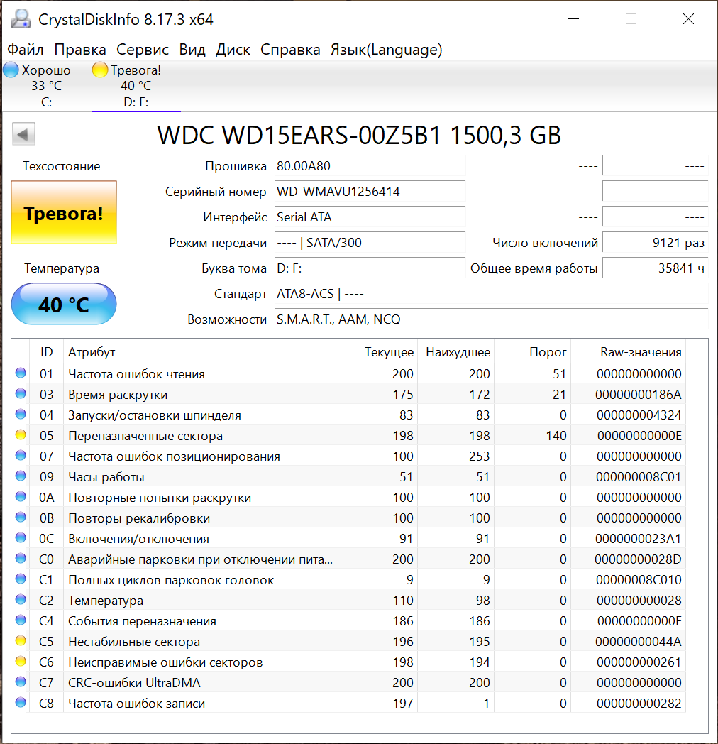Click the 40 °C temperature button
Image resolution: width=718 pixels, height=744 pixels.
click(x=64, y=305)
